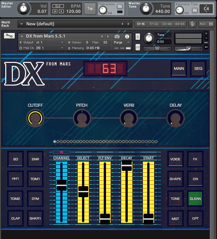Viewport: 217px width, 239px height.
Task: Open the Purge dropdown menu
Action: pos(122,42)
